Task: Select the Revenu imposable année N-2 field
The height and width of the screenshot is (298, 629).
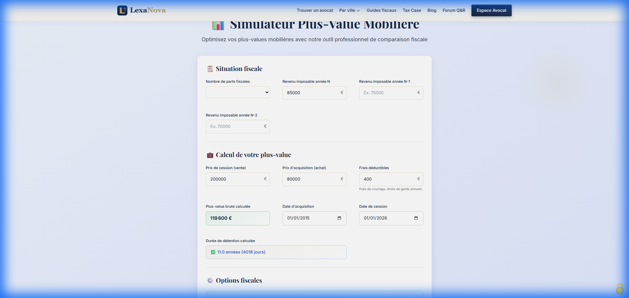Action: (x=235, y=127)
